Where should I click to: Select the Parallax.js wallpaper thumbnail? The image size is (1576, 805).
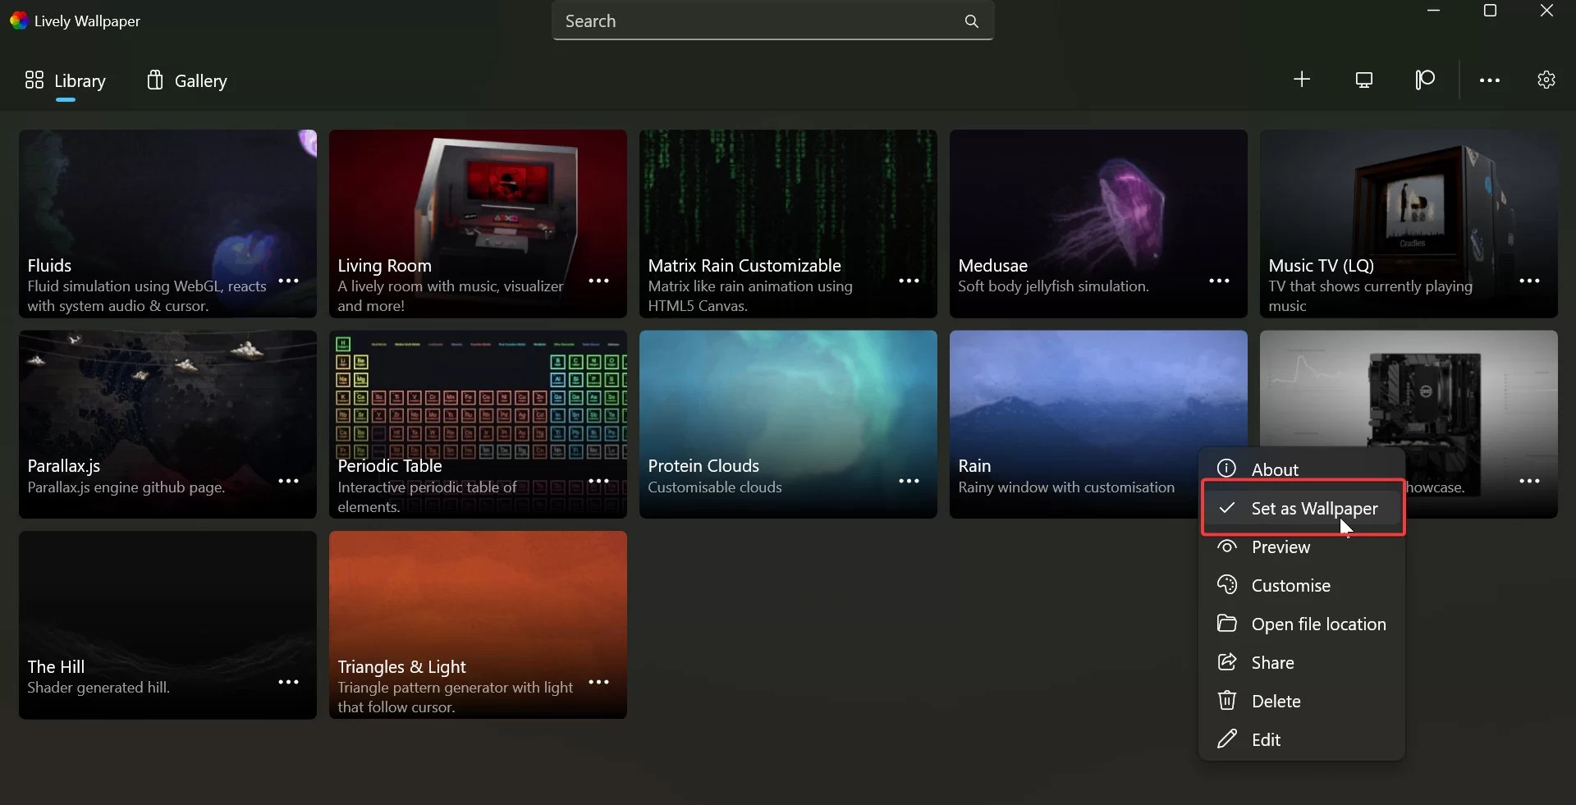point(167,424)
